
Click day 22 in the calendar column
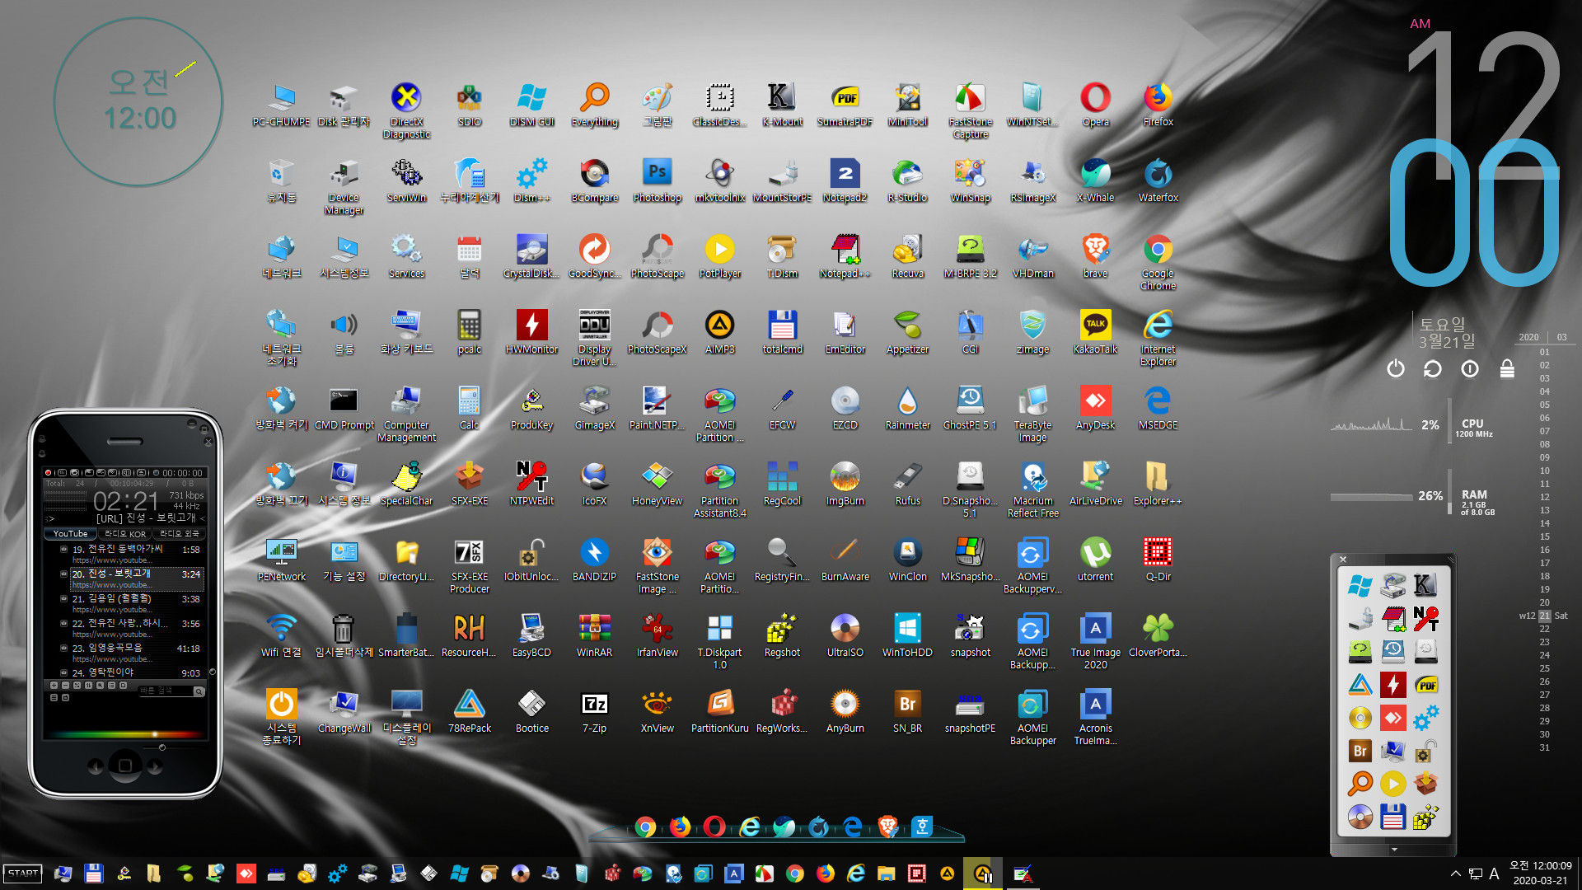[1544, 629]
